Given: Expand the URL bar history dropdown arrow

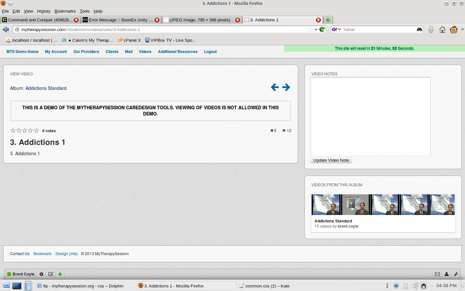Looking at the screenshot, I should click(x=316, y=29).
